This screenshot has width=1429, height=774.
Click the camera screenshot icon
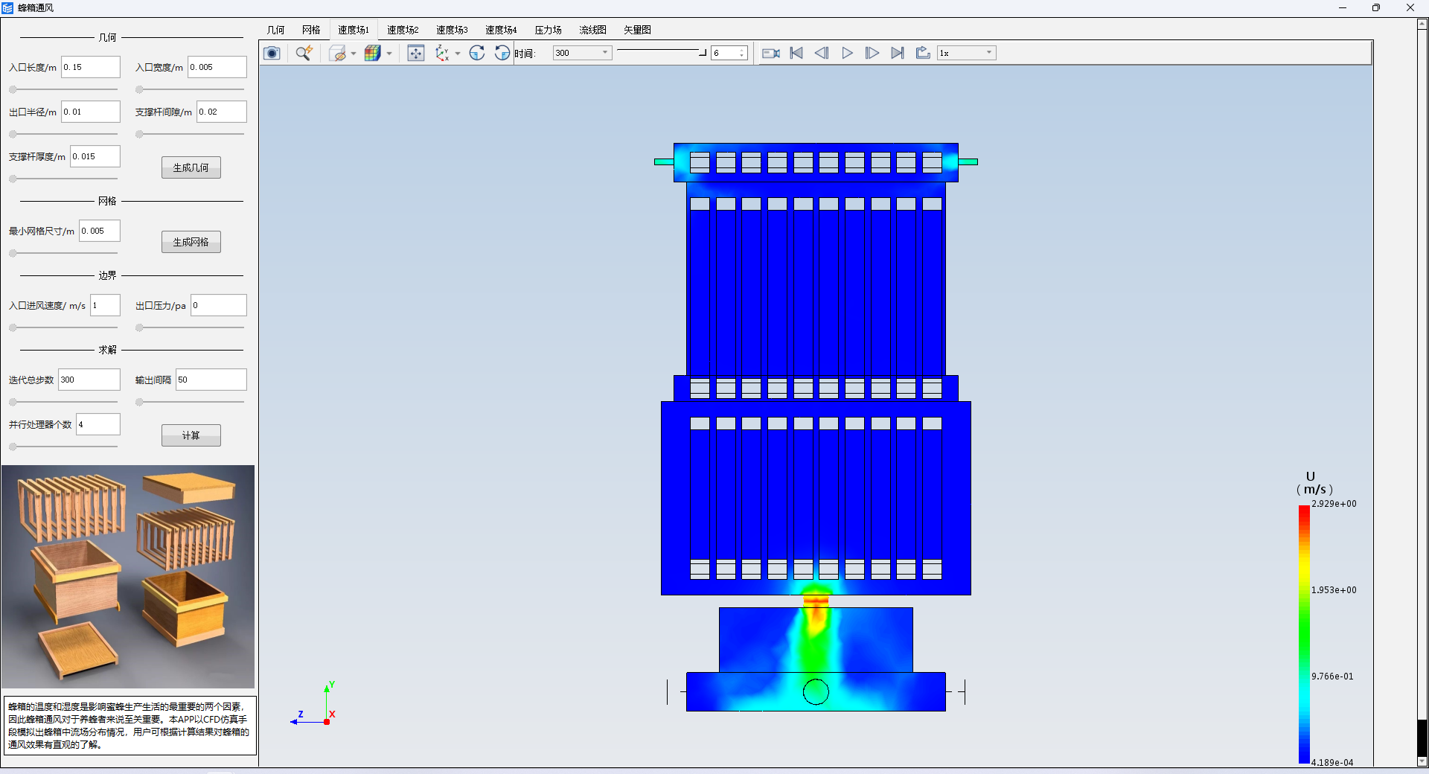[272, 53]
